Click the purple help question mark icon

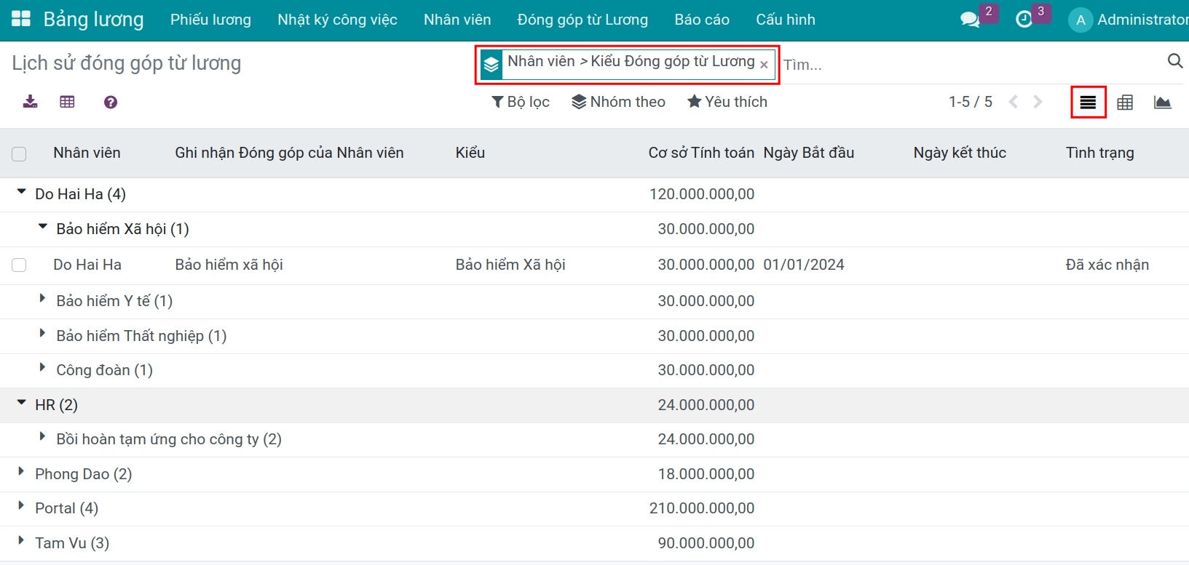(111, 103)
